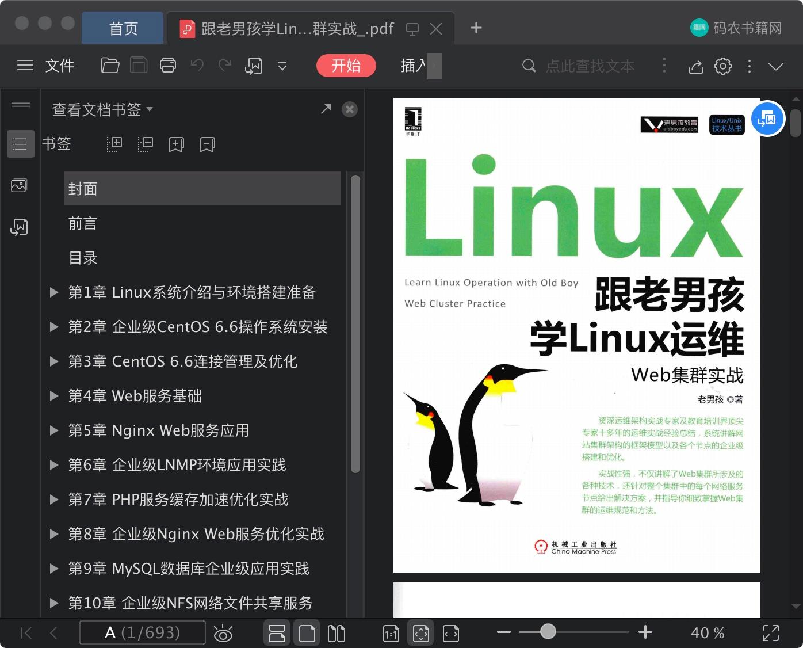Click the add bookmark icon
Image resolution: width=803 pixels, height=648 pixels.
click(177, 144)
